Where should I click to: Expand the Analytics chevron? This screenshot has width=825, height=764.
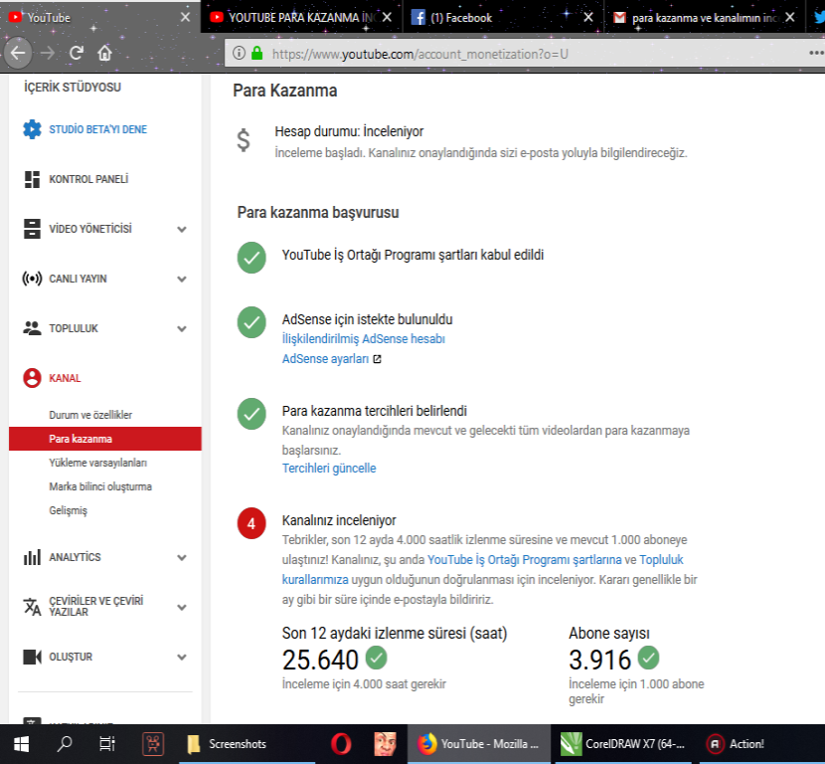pos(182,558)
